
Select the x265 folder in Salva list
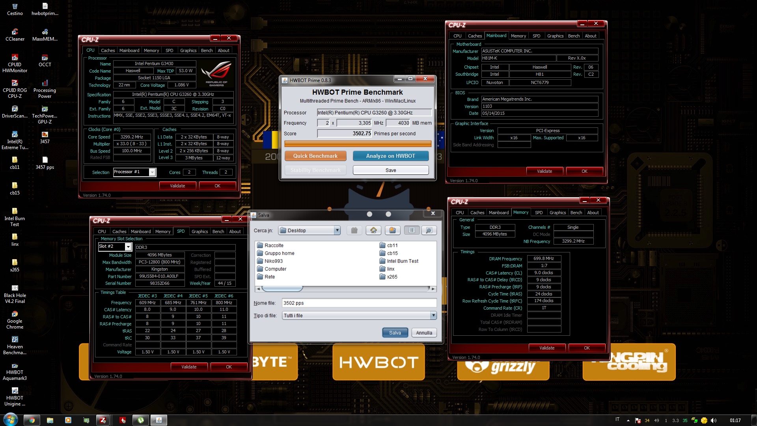(x=388, y=277)
